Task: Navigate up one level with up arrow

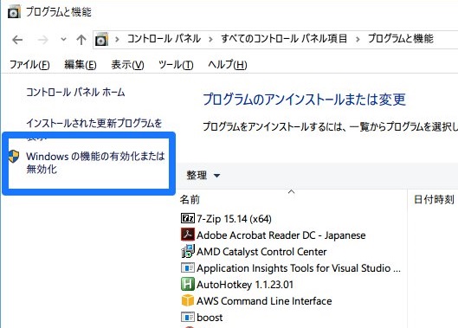Action: pyautogui.click(x=81, y=40)
